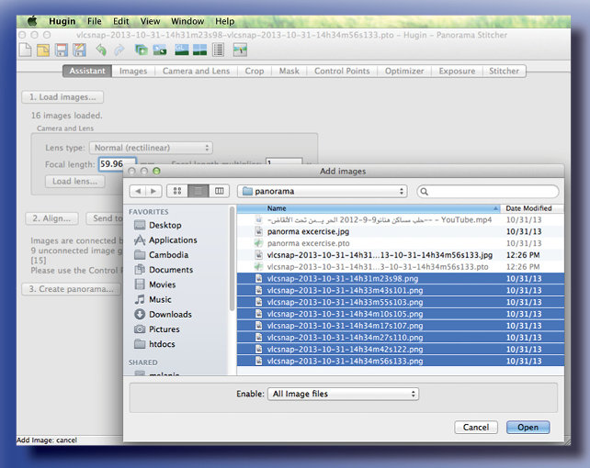Image resolution: width=590 pixels, height=468 pixels.
Task: Open the Window menu
Action: [187, 21]
